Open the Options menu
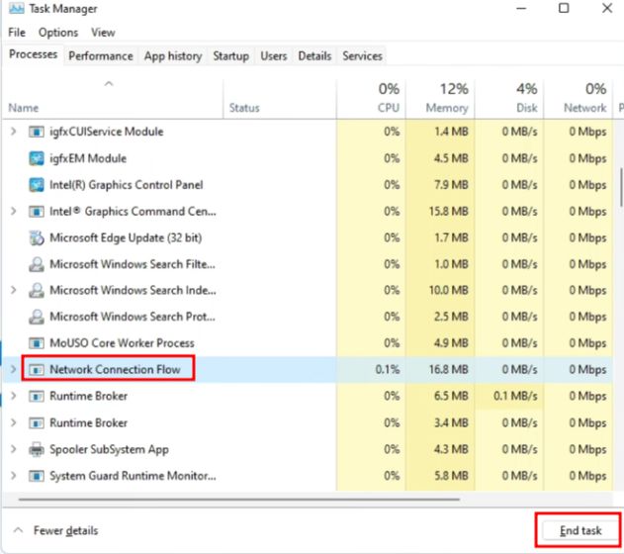 click(58, 33)
